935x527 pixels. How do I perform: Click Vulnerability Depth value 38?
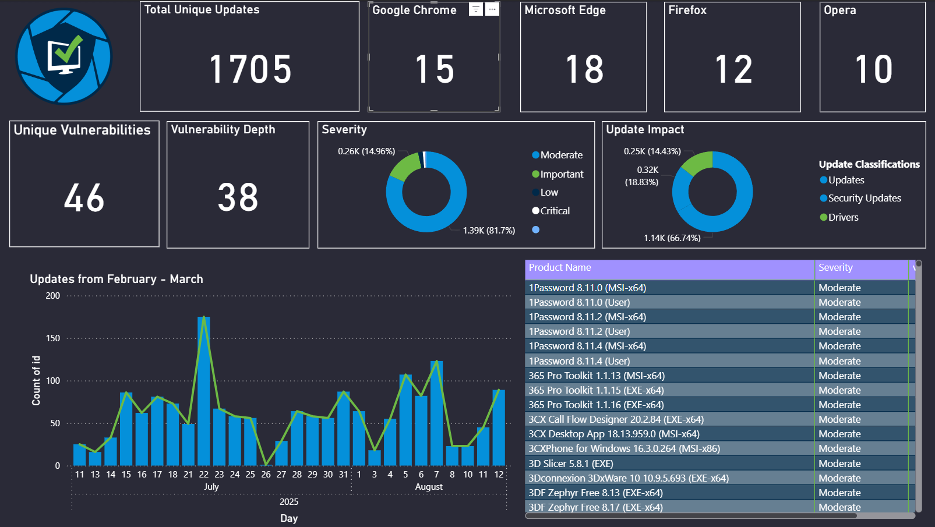point(238,197)
